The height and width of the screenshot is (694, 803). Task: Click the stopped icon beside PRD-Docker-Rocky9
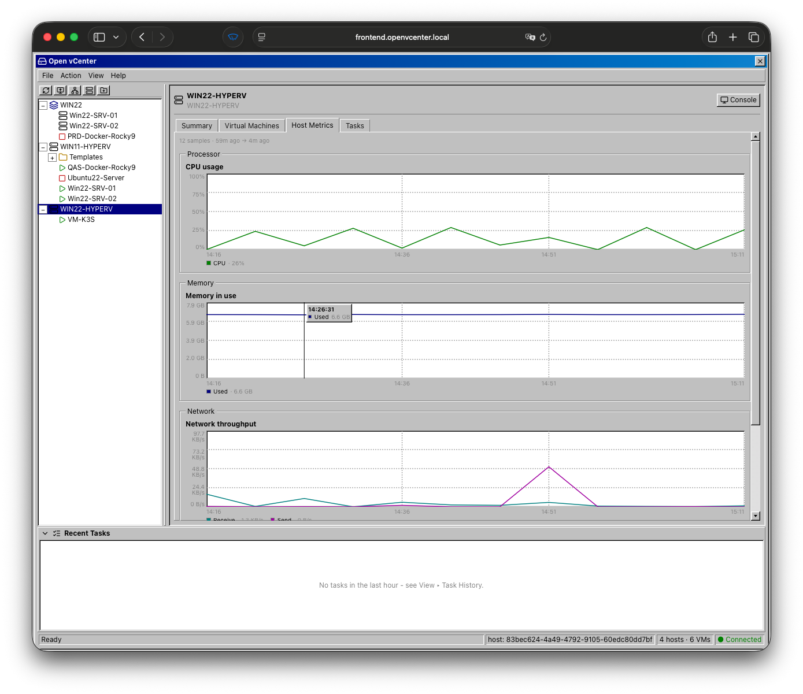[x=62, y=136]
